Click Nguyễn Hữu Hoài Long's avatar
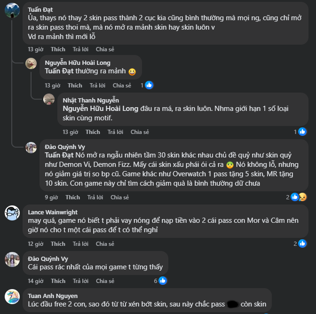Screen dimensions: 316x314 click(31, 63)
